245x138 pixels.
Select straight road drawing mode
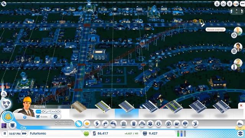point(38,112)
